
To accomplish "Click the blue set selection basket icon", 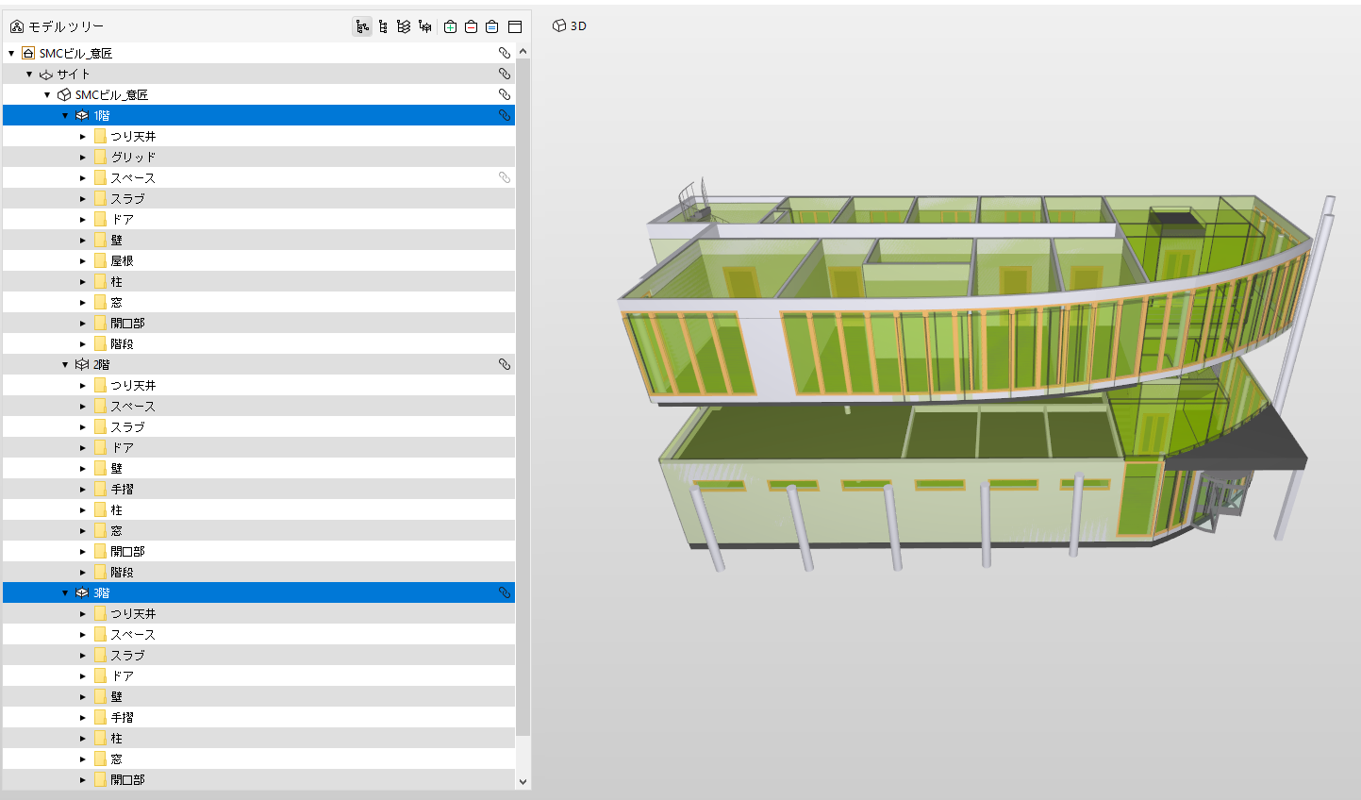I will pos(492,26).
